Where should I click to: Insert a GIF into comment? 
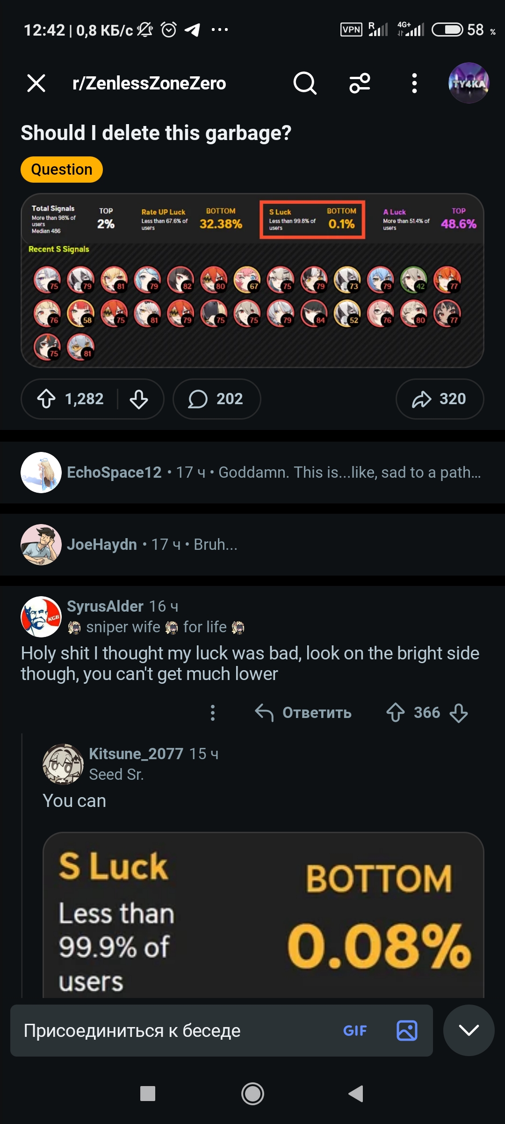point(355,1030)
